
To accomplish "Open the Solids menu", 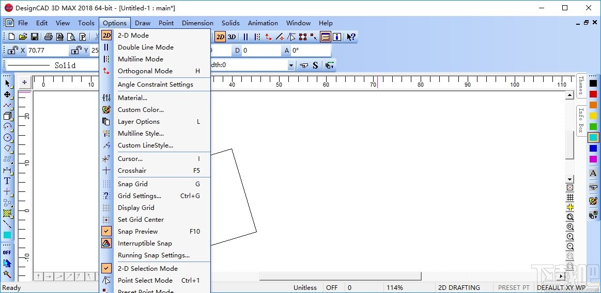I will click(230, 23).
